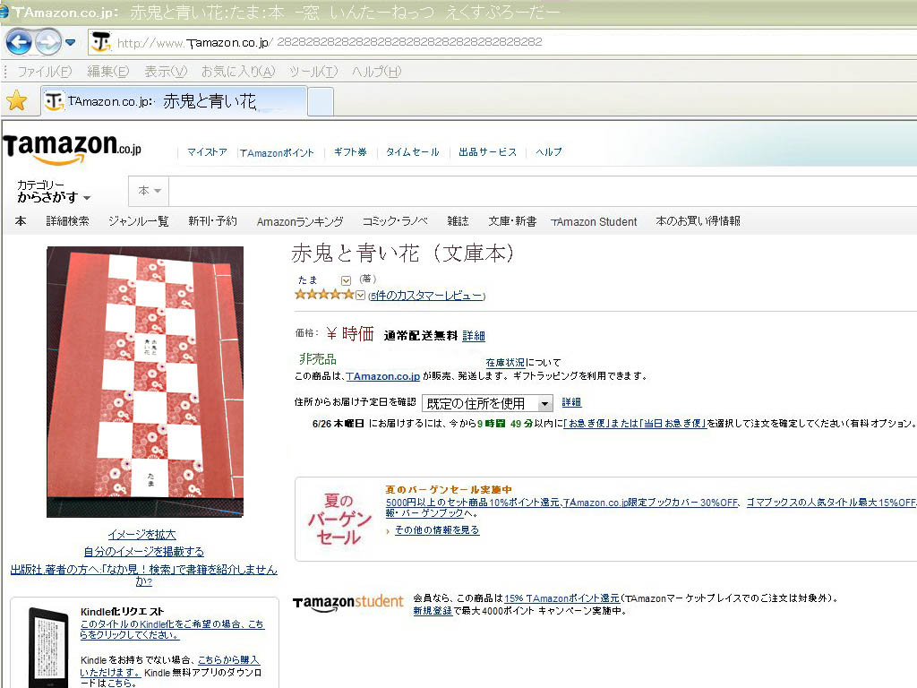Viewport: 917px width, 688px height.
Task: Click the 在庫状況 link
Action: pyautogui.click(x=505, y=363)
